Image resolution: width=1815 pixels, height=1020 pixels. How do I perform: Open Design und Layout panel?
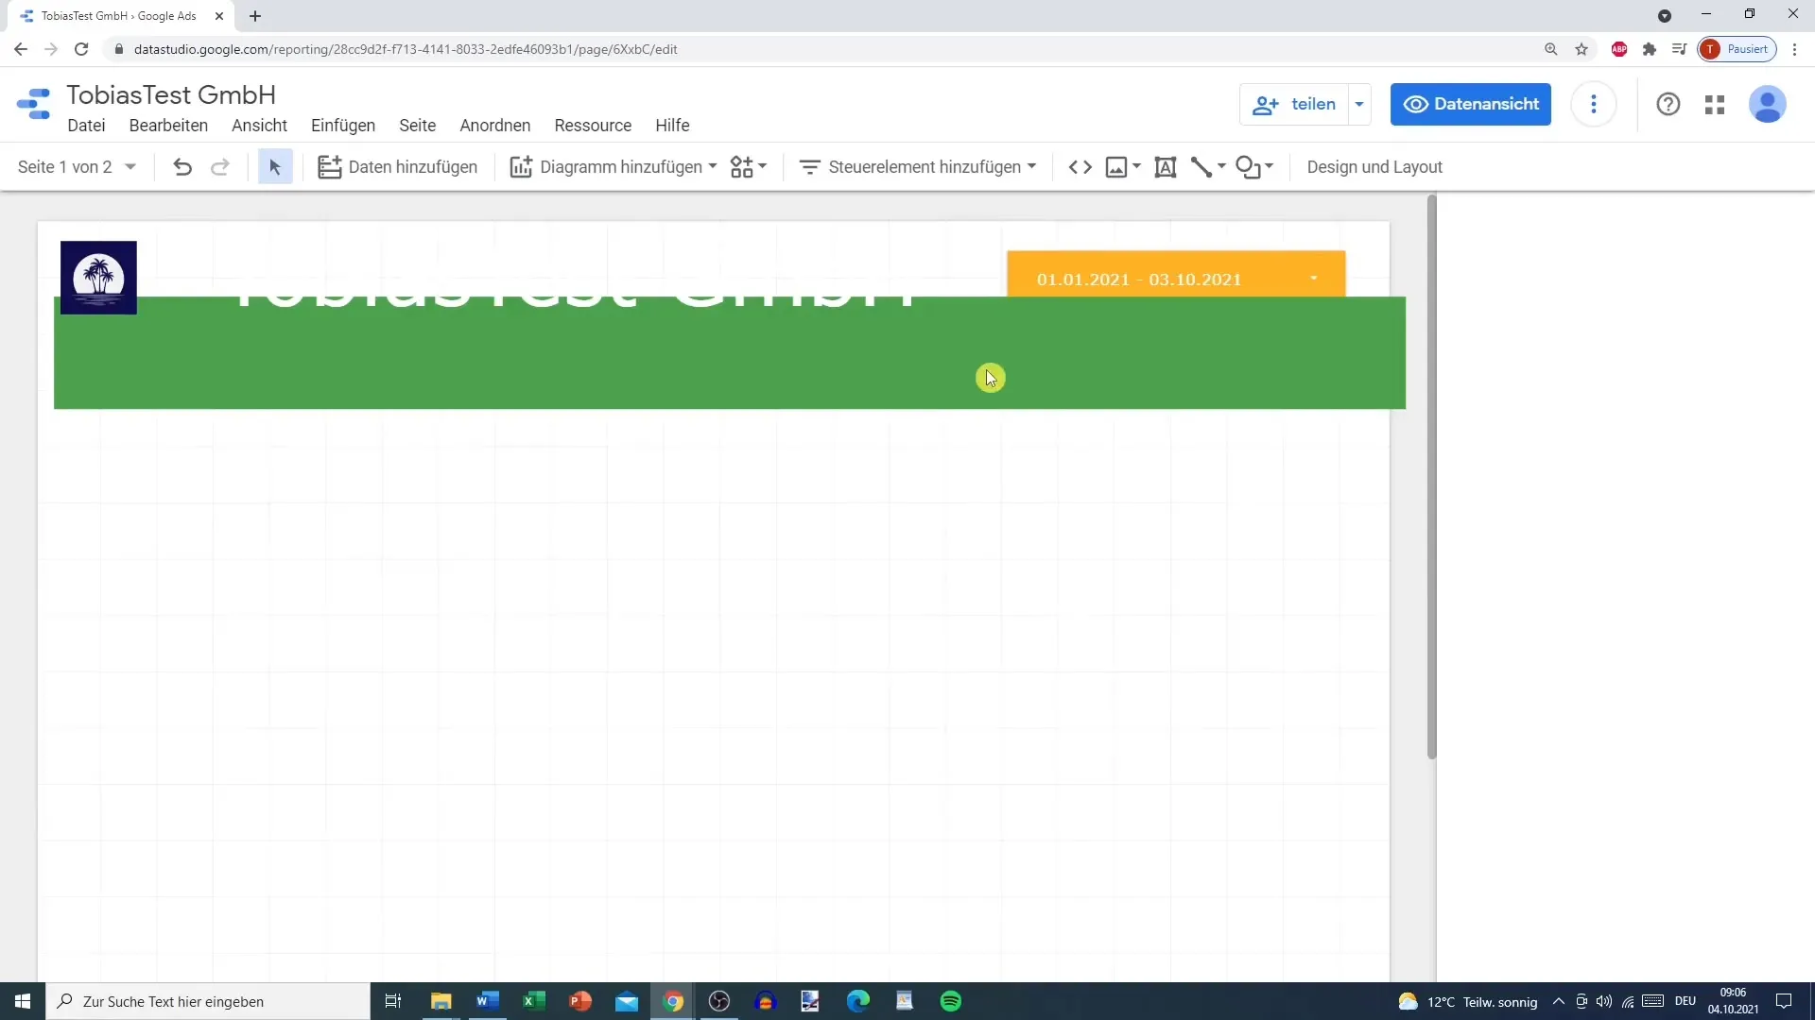coord(1374,167)
